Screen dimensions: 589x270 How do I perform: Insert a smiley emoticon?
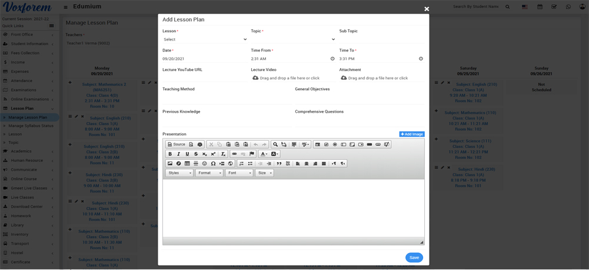click(205, 164)
